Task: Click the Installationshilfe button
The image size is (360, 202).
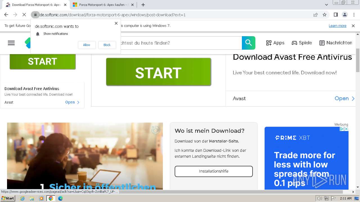Action: tap(214, 171)
